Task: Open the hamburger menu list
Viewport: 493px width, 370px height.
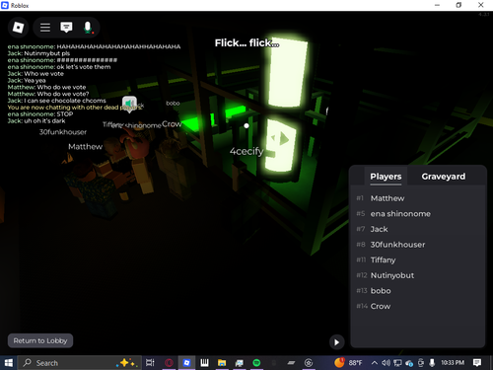Action: (x=45, y=28)
